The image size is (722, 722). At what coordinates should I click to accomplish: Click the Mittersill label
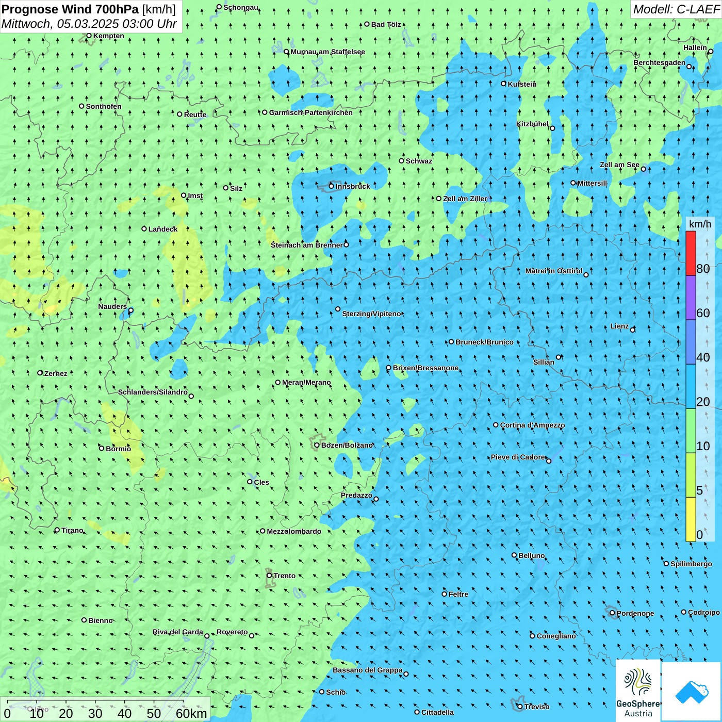click(x=592, y=183)
